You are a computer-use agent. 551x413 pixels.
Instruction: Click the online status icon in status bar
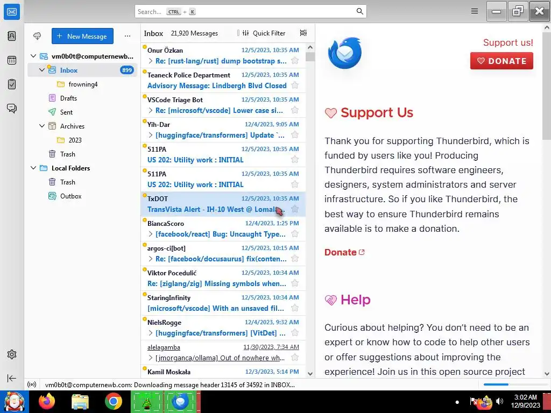click(x=32, y=384)
